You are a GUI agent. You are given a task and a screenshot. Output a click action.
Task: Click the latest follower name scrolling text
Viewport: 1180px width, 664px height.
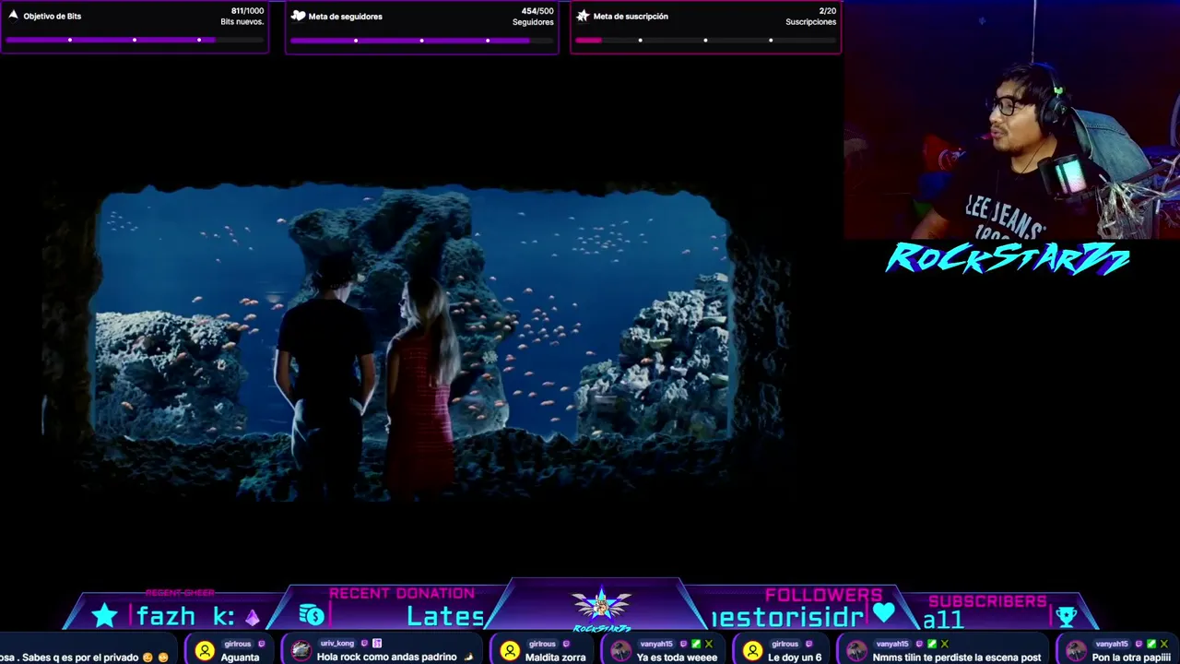[787, 617]
